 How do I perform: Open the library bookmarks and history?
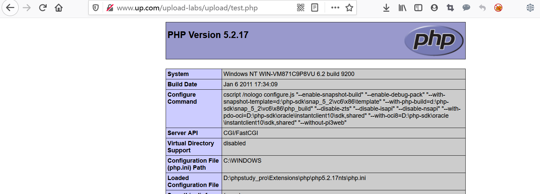click(402, 8)
